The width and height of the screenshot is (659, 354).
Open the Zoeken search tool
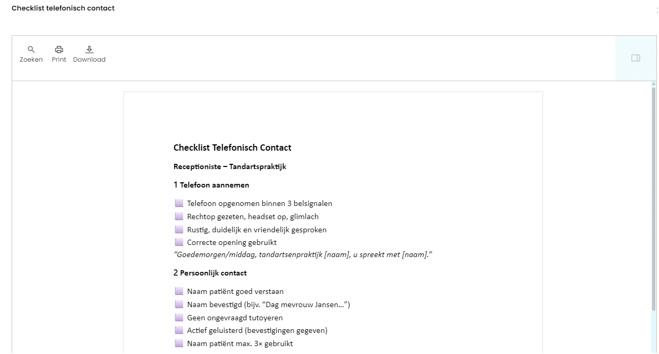pos(31,54)
